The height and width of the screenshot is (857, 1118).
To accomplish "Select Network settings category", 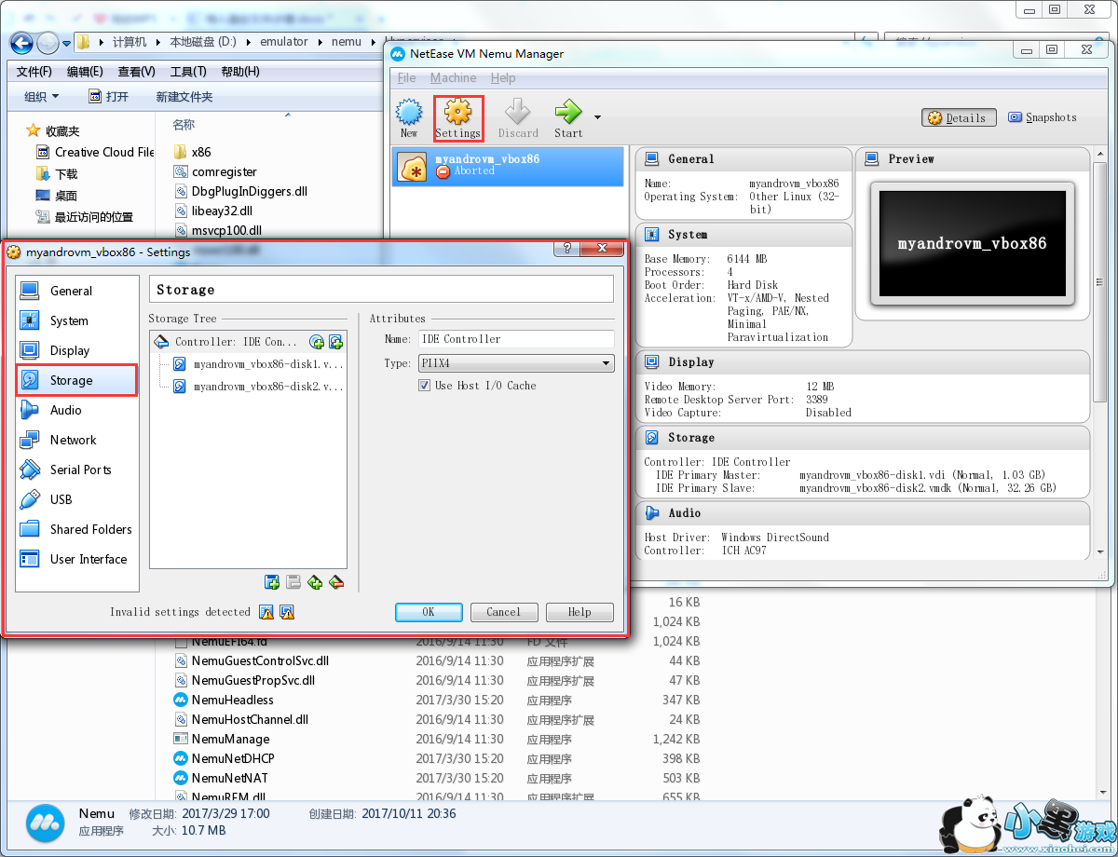I will (77, 440).
